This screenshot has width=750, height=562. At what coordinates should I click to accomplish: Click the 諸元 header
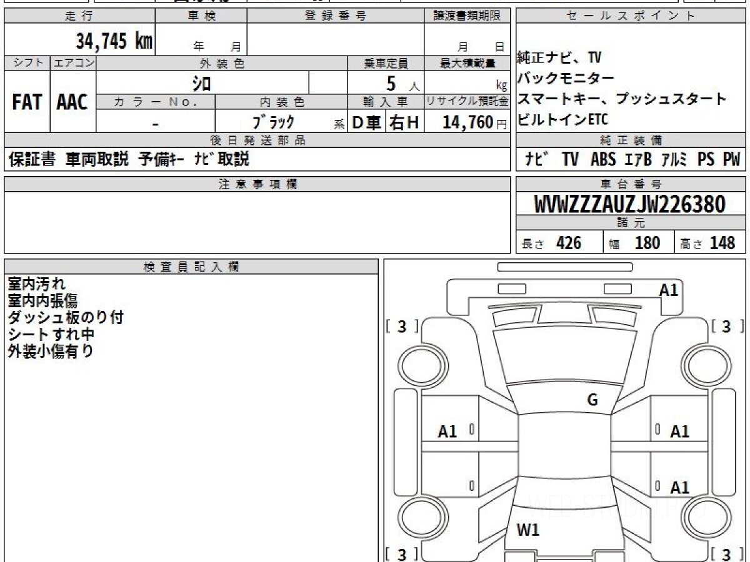click(631, 223)
